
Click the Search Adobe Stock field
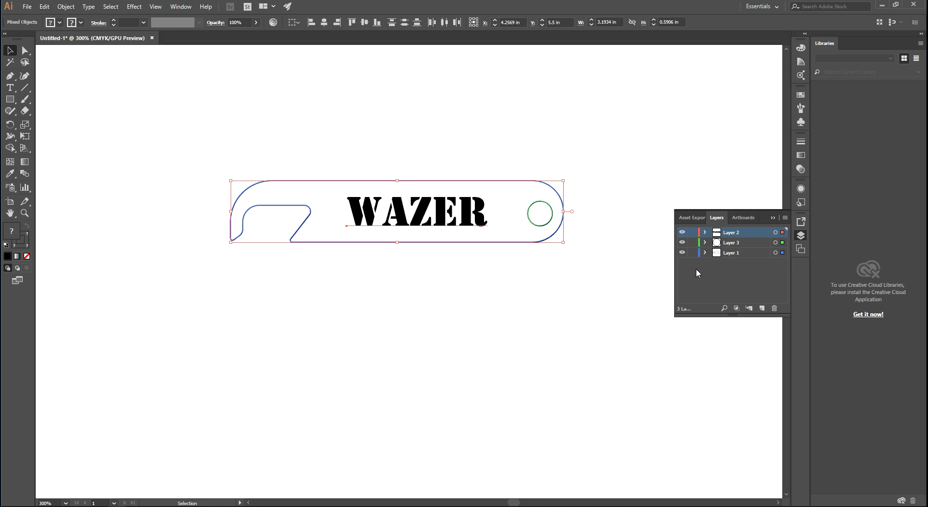click(831, 6)
